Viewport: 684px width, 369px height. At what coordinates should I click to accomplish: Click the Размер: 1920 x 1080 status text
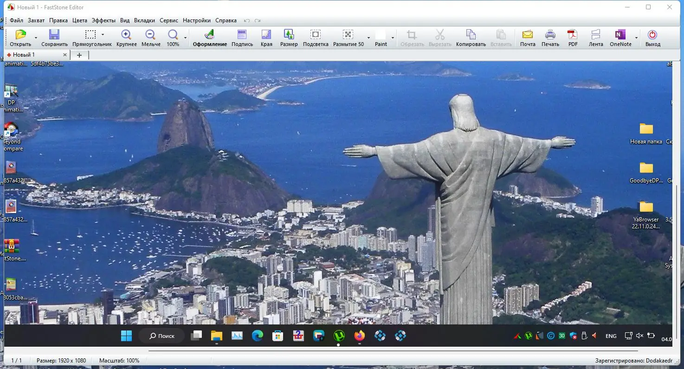pyautogui.click(x=61, y=361)
